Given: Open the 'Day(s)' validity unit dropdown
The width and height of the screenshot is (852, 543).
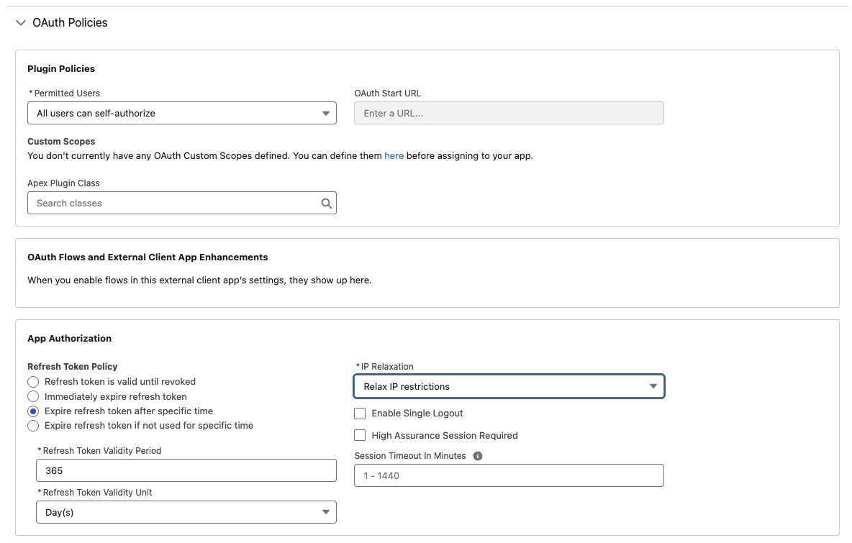Looking at the screenshot, I should click(186, 511).
